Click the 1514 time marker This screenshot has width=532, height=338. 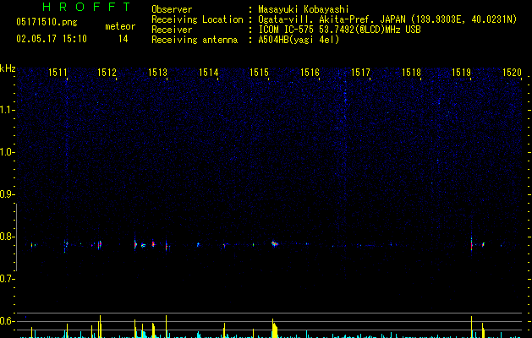tap(208, 73)
